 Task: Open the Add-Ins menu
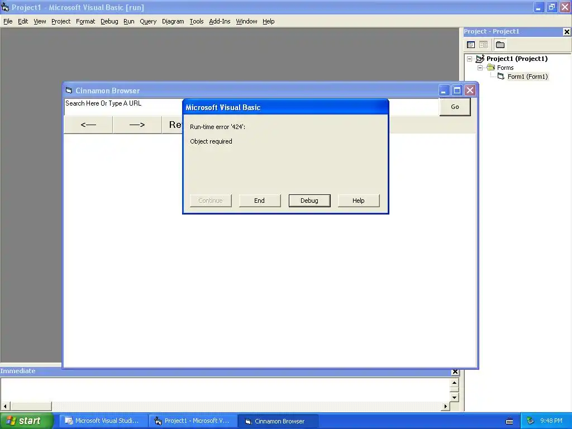[x=220, y=22]
